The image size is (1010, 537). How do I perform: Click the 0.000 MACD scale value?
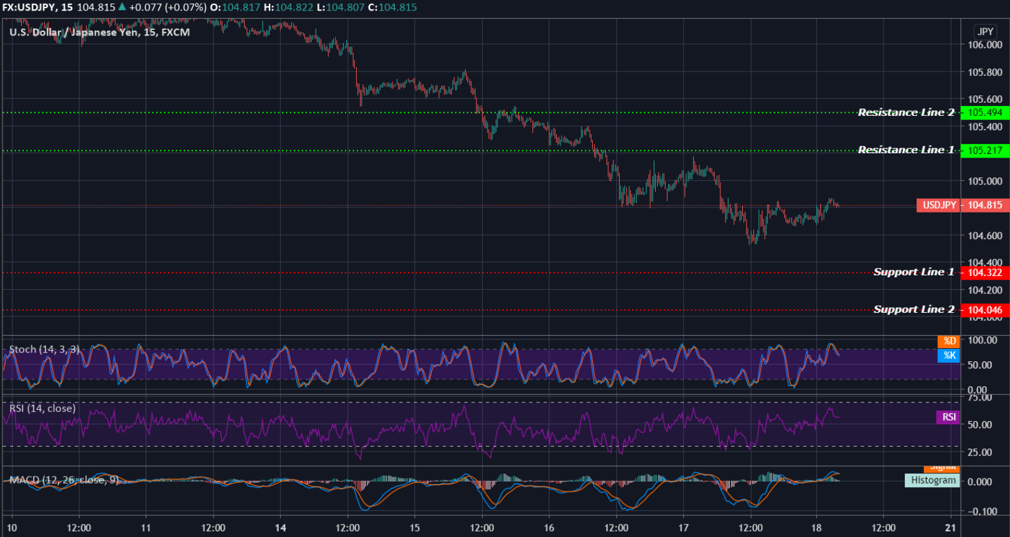pyautogui.click(x=980, y=482)
